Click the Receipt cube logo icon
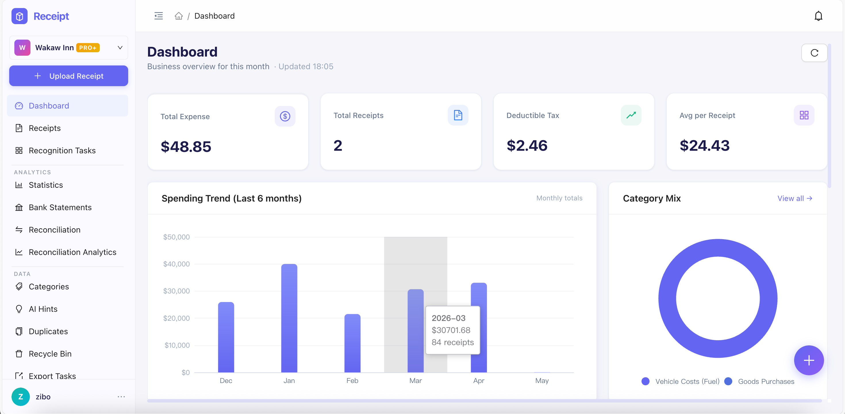 (19, 16)
